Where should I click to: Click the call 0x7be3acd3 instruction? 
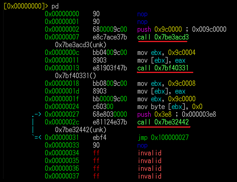point(163,37)
